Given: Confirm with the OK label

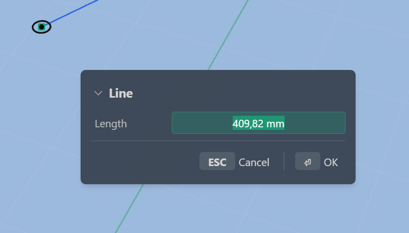Looking at the screenshot, I should click(x=331, y=163).
